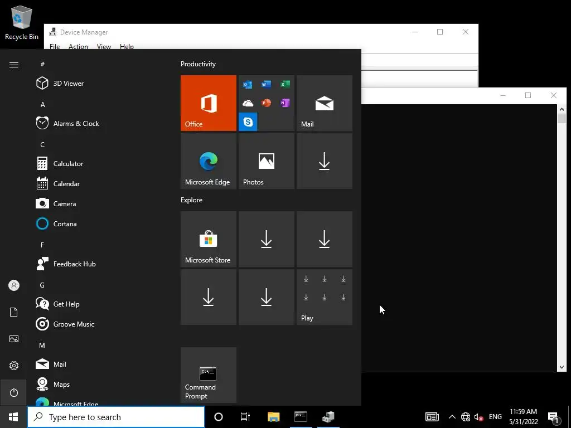
Task: Open the Play folder tile
Action: click(x=325, y=297)
